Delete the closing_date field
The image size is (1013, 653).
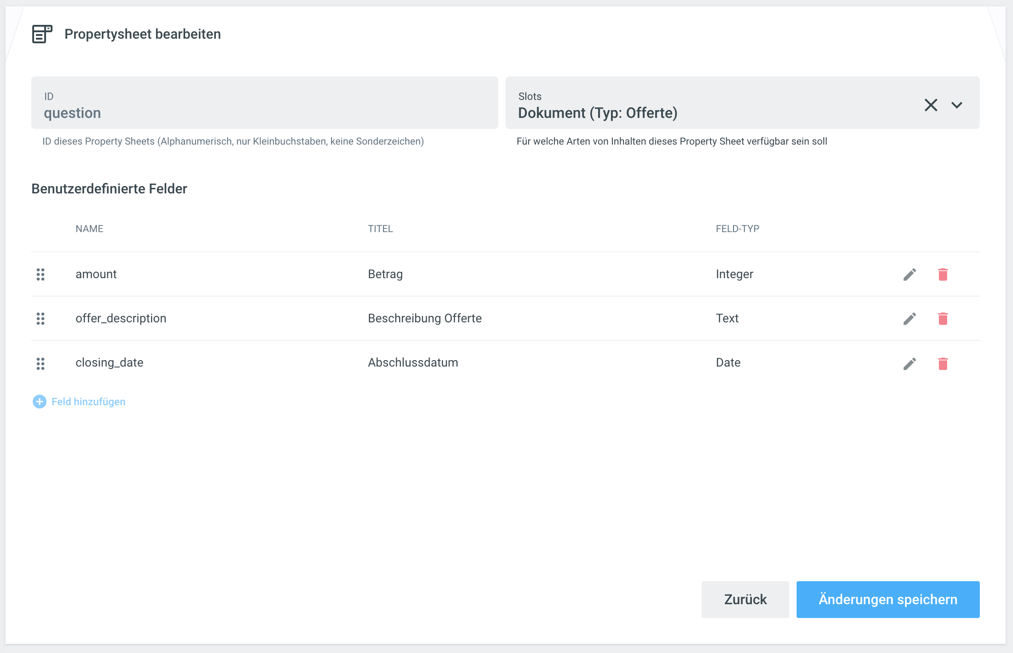click(x=943, y=364)
